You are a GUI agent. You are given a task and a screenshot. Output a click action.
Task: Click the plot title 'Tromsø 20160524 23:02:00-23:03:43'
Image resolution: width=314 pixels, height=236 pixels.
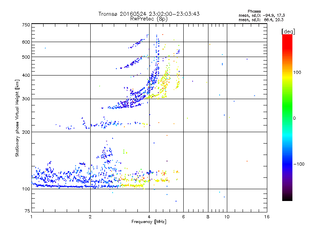point(149,14)
